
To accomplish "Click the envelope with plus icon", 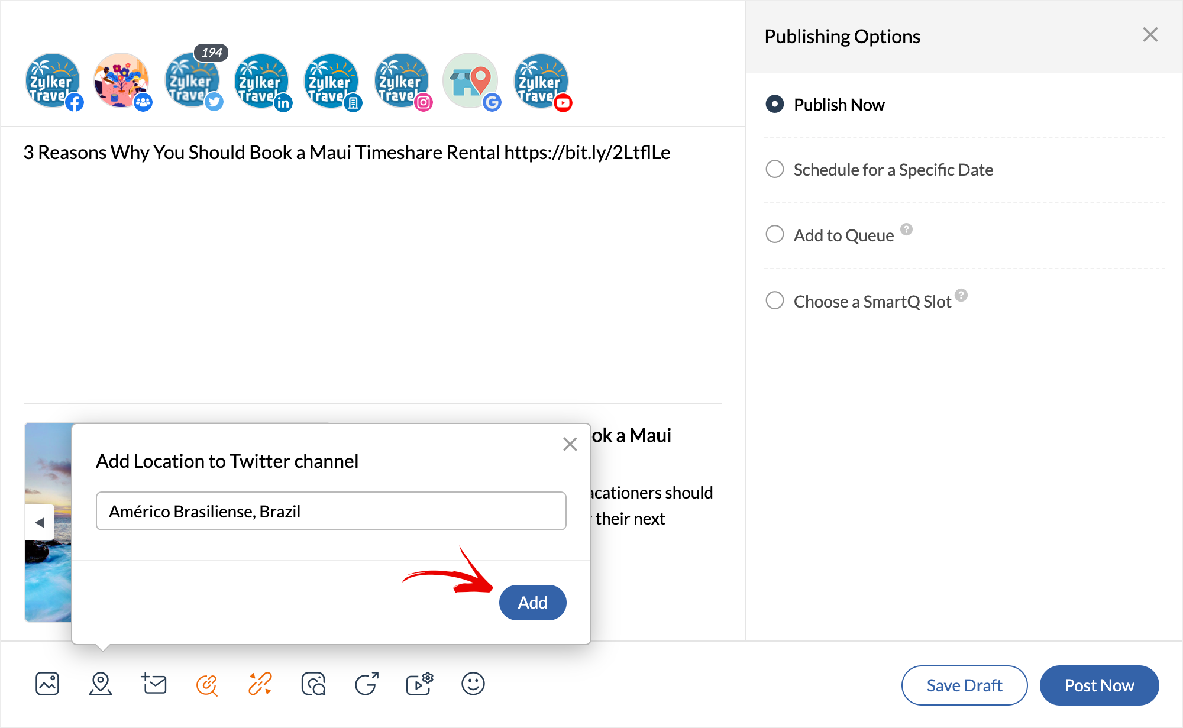I will (154, 684).
